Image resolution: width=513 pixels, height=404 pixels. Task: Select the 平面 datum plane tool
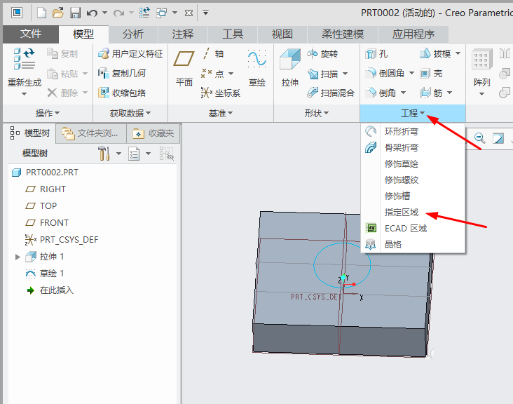click(184, 68)
